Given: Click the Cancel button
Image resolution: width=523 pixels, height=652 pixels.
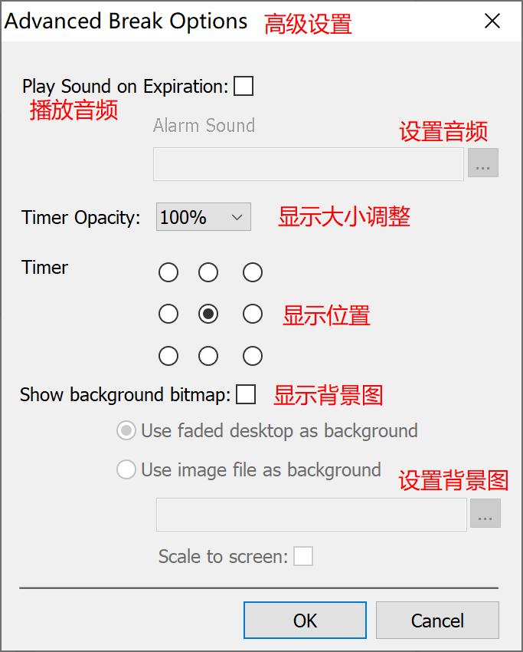Looking at the screenshot, I should [x=437, y=620].
